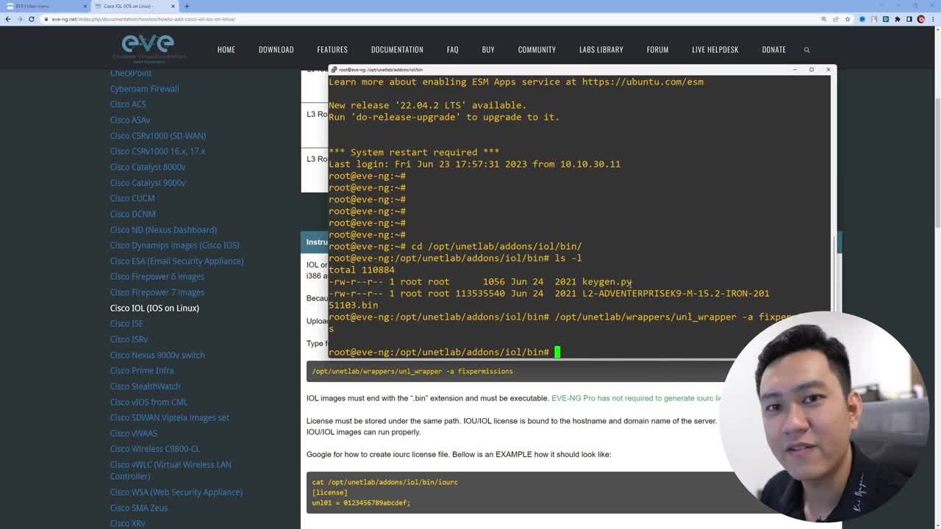Open Cisco Prime Infra link
This screenshot has width=941, height=529.
pos(142,370)
